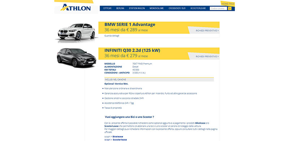The width and height of the screenshot is (289, 141).
Task: Open CROSSOVER / SUV category
Action: click(x=177, y=8)
